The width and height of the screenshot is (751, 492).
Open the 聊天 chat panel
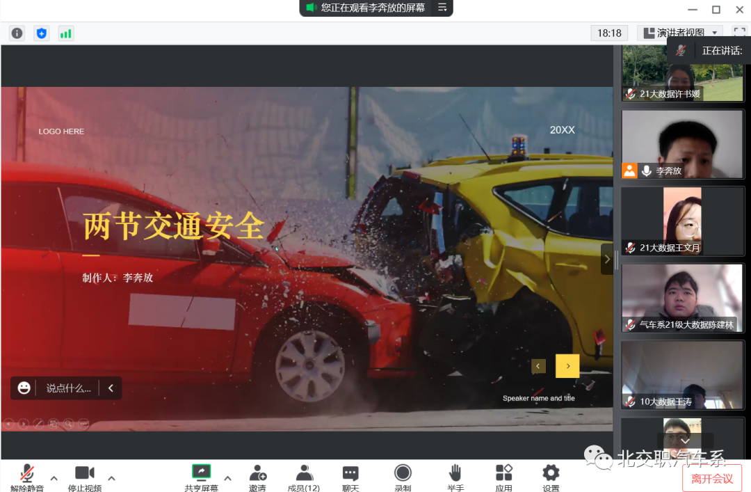tap(350, 477)
